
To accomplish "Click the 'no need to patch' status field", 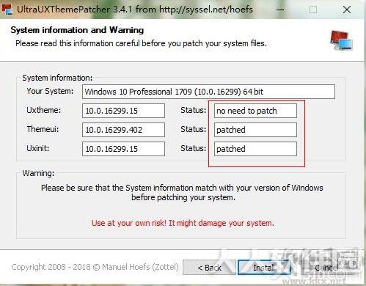I will [255, 111].
